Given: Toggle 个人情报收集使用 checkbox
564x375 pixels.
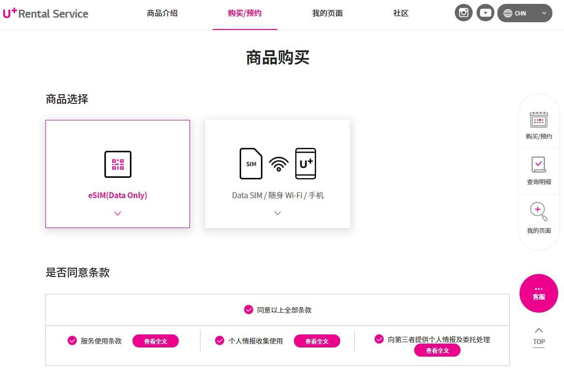Looking at the screenshot, I should pos(220,341).
